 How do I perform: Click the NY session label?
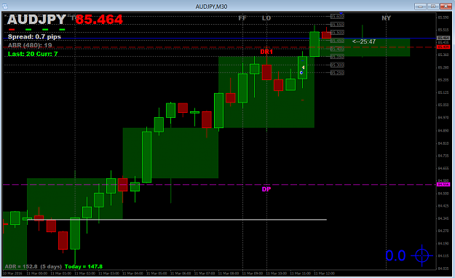[x=386, y=18]
